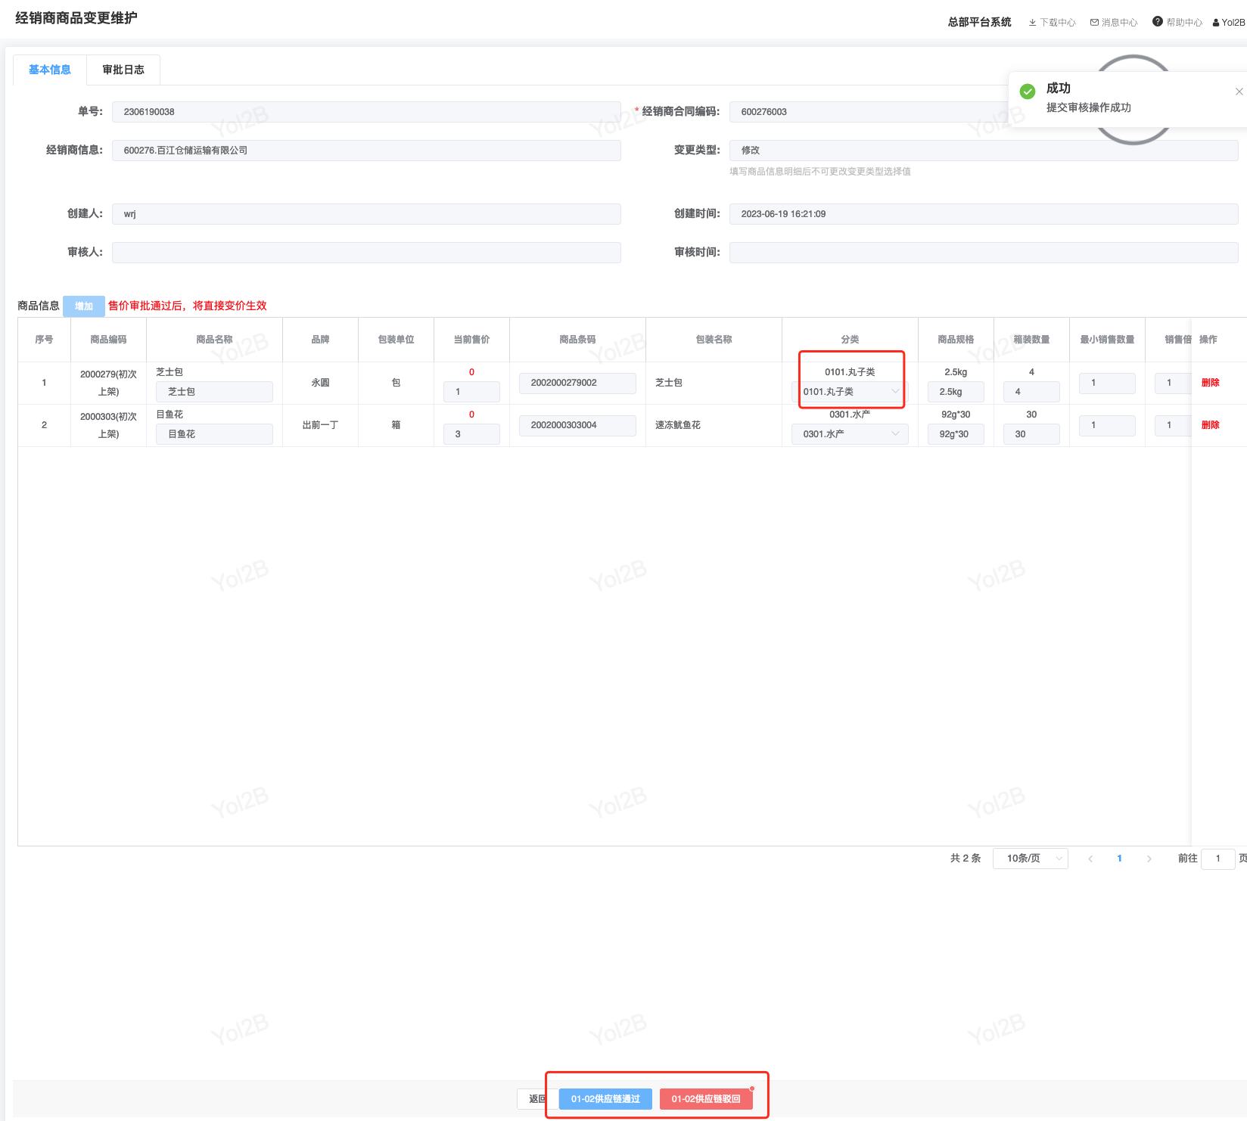Click the price input with value 3
Viewport: 1247px width, 1121px height.
point(471,434)
